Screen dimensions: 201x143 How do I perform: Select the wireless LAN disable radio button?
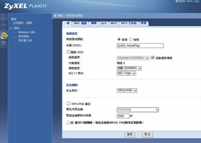click(131, 39)
